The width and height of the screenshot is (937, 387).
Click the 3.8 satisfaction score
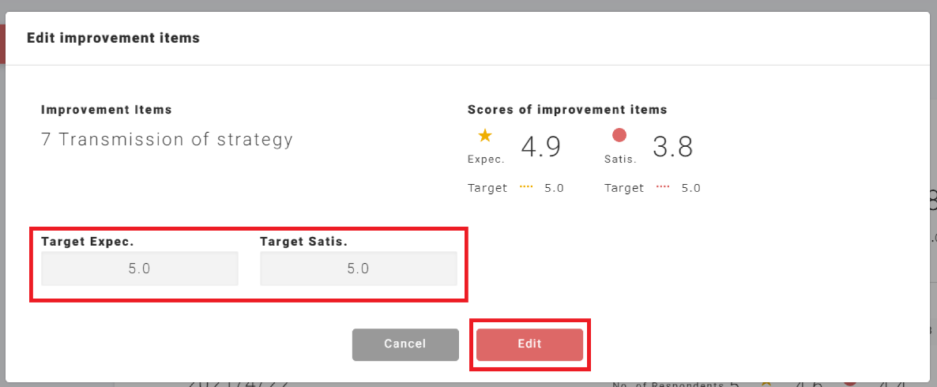tap(673, 148)
